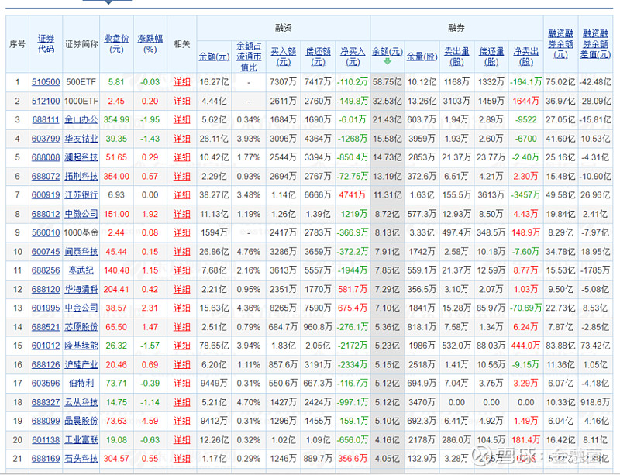The image size is (620, 475).
Task: Sort by 偿还量(股) column header
Action: [x=491, y=57]
